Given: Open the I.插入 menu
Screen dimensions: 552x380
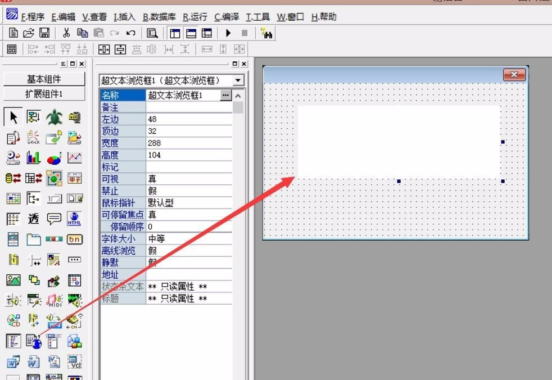Looking at the screenshot, I should [x=125, y=17].
